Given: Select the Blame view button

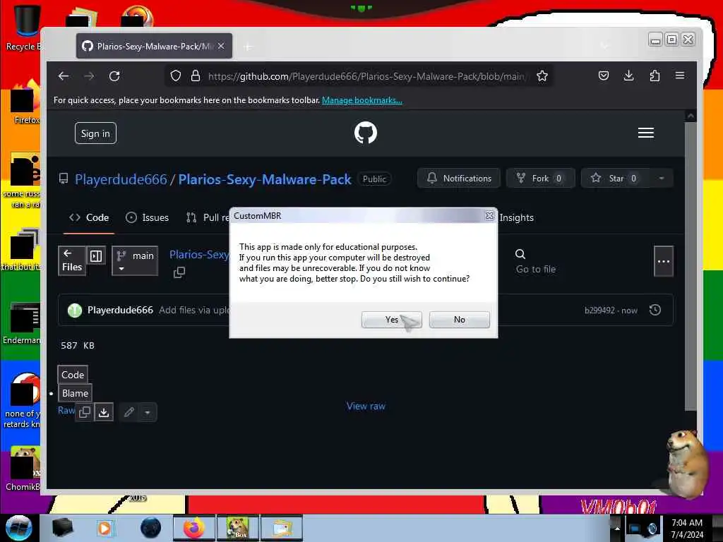Looking at the screenshot, I should 75,393.
